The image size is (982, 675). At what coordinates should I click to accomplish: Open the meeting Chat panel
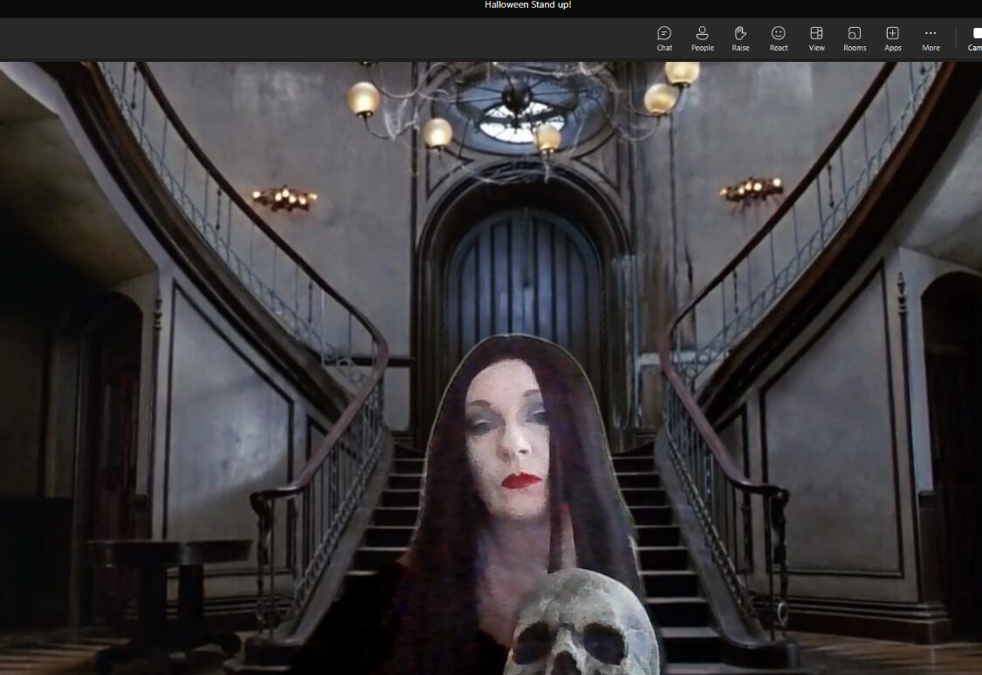664,38
